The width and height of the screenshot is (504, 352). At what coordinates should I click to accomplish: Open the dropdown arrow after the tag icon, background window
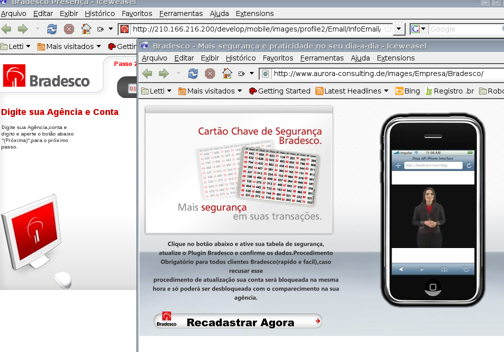(x=111, y=29)
